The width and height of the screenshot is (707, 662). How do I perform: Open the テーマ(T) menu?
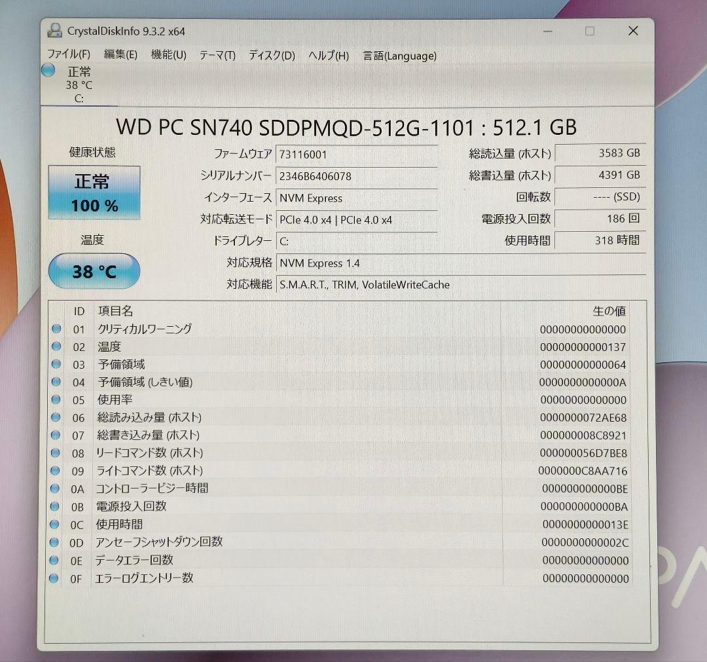click(216, 56)
